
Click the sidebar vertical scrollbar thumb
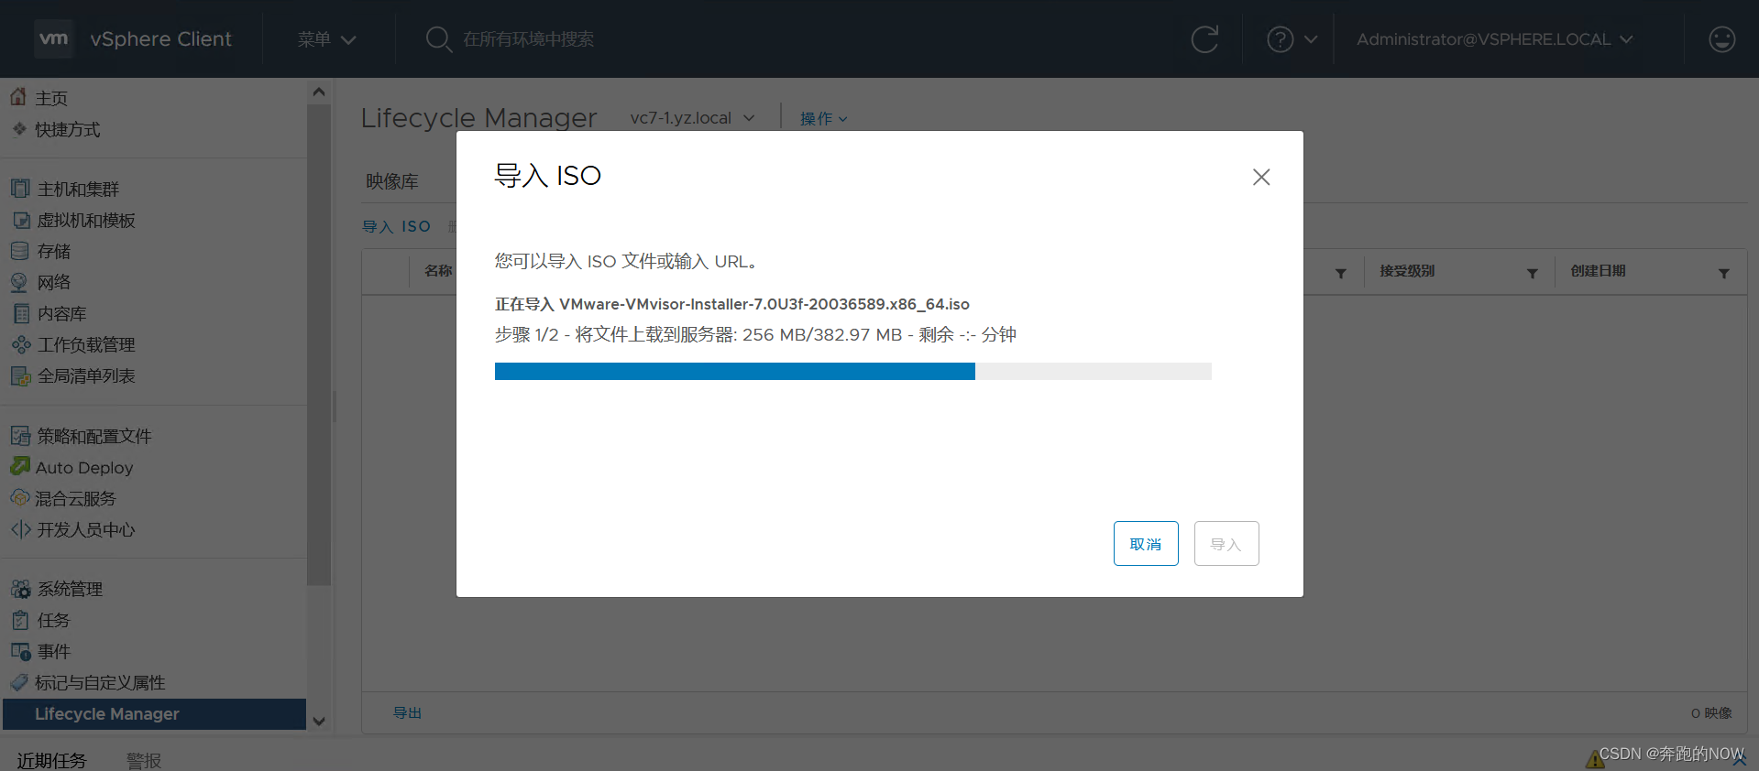point(319,344)
